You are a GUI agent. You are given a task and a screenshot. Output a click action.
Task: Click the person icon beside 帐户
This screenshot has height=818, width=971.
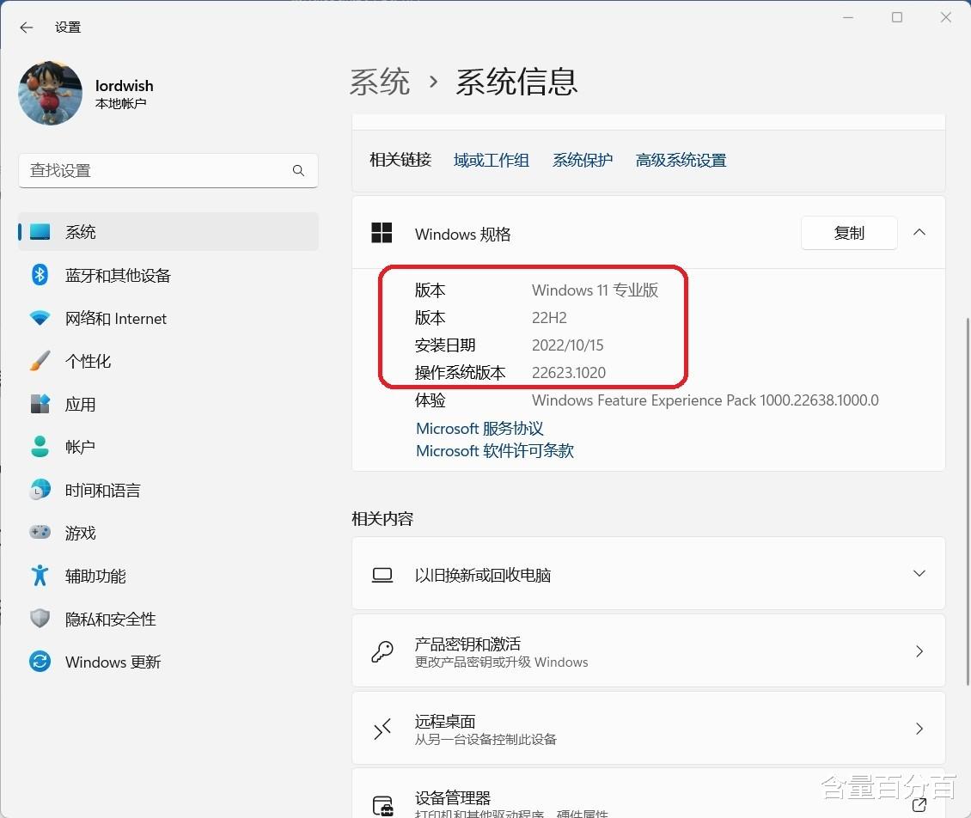point(40,447)
